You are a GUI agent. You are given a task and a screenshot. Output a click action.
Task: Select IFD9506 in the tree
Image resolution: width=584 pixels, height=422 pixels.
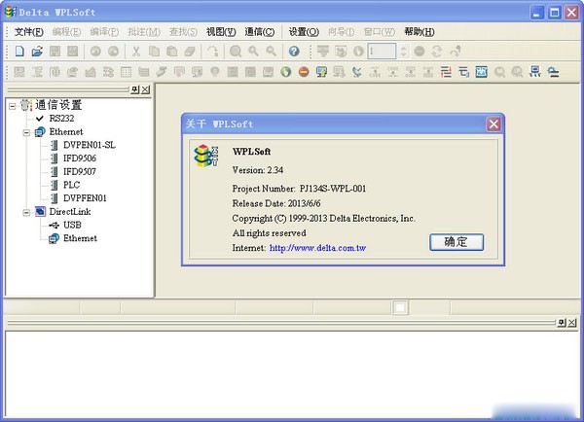click(x=80, y=158)
